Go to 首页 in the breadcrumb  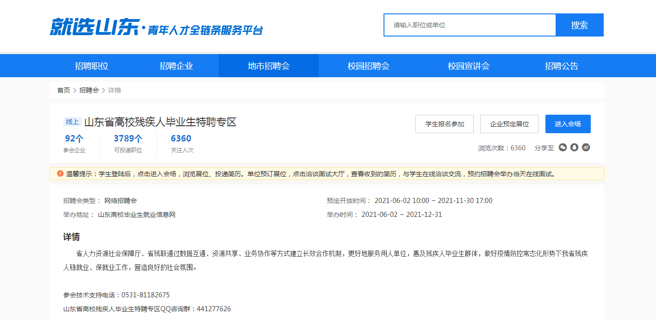click(63, 90)
